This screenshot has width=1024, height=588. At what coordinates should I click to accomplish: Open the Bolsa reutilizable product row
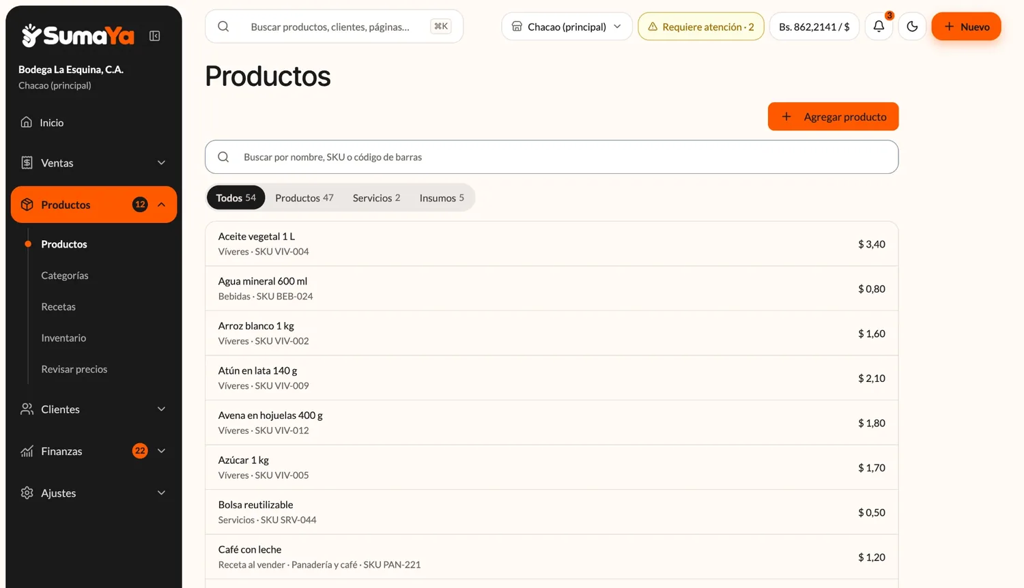(552, 512)
